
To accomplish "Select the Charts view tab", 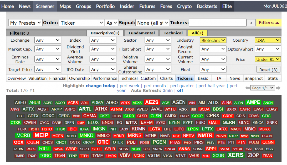I will point(166,78).
